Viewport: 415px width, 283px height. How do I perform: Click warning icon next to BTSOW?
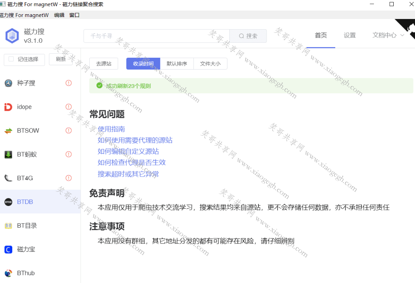pos(69,131)
